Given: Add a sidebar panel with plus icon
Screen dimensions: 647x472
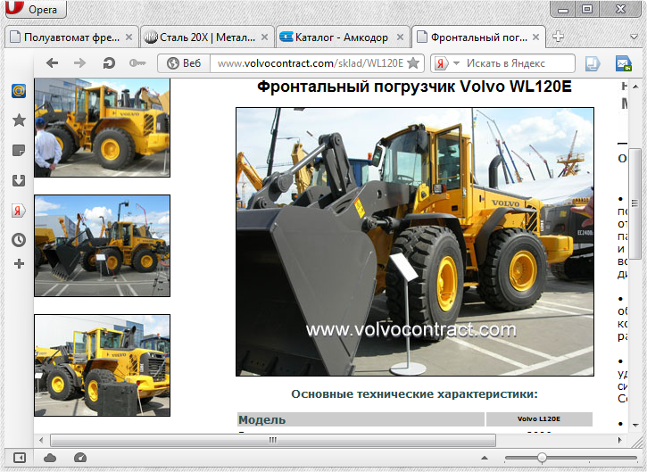Looking at the screenshot, I should tap(19, 263).
